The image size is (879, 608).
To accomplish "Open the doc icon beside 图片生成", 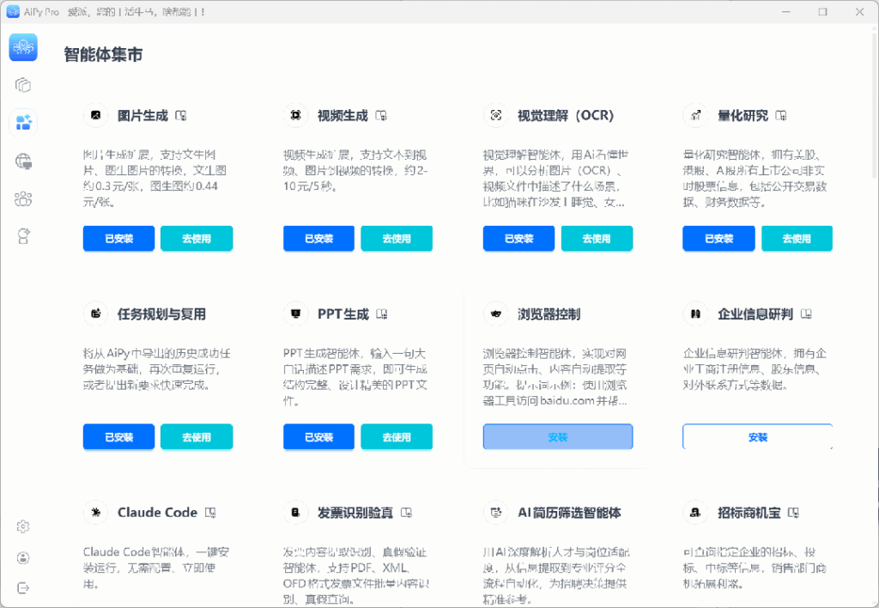I will [x=181, y=115].
